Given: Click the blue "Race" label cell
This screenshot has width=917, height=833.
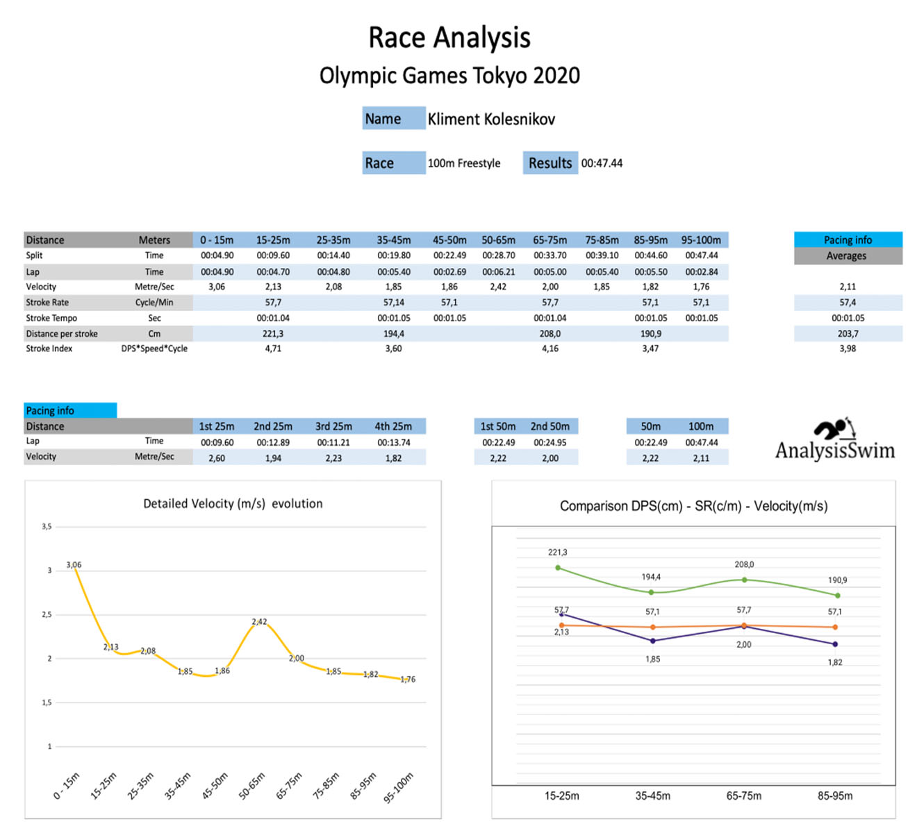Looking at the screenshot, I should click(393, 163).
